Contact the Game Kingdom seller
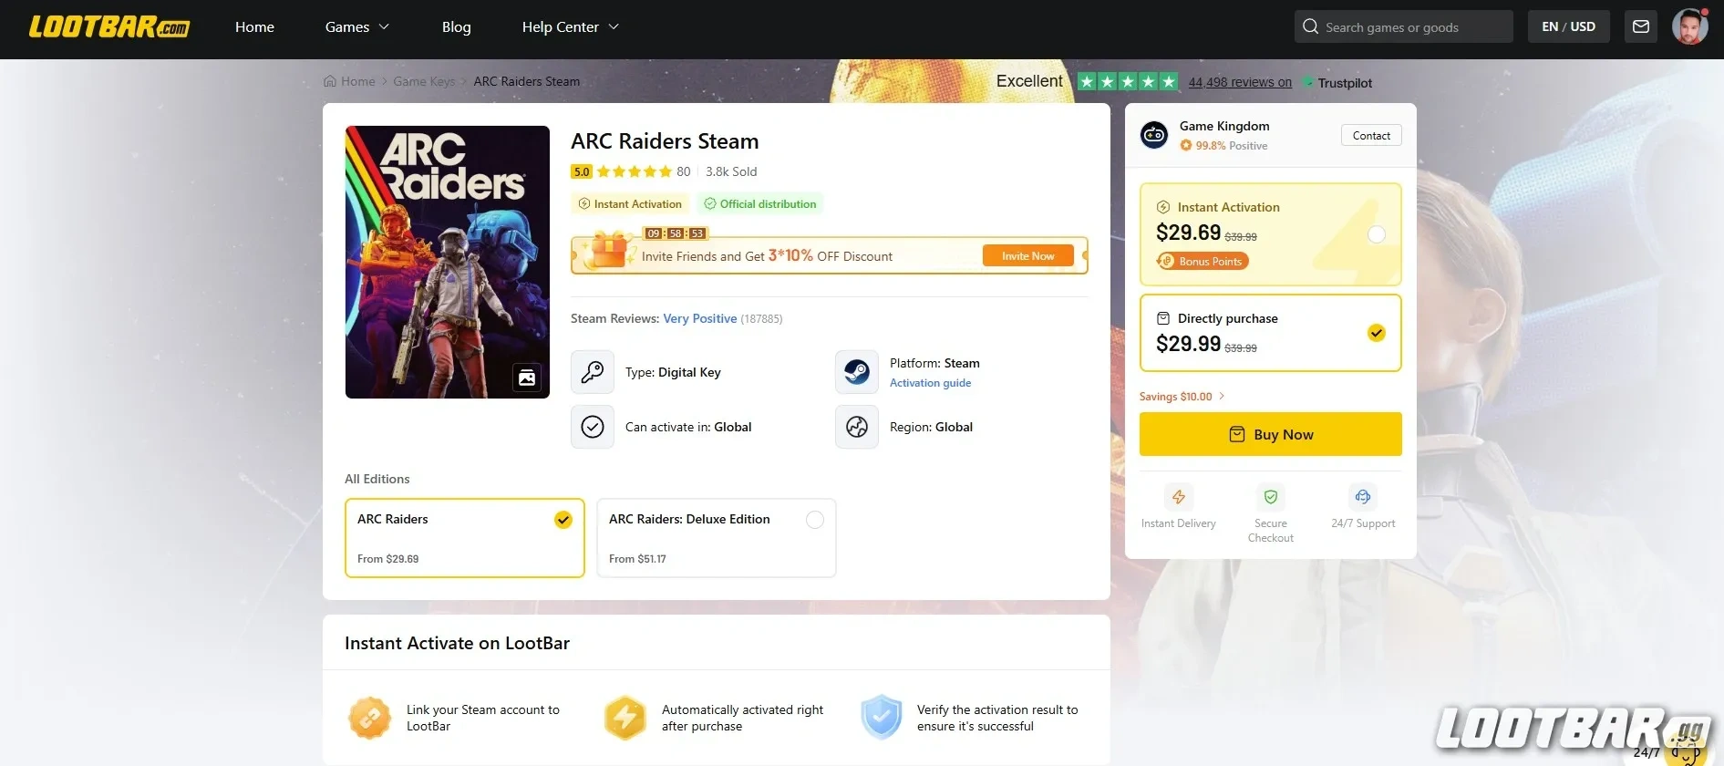Viewport: 1724px width, 766px height. click(x=1371, y=135)
